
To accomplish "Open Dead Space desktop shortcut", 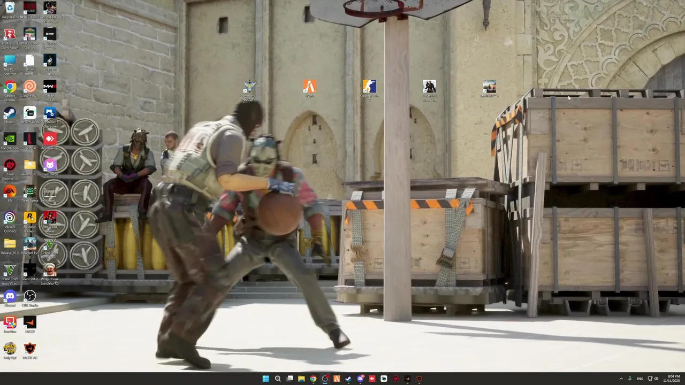I will click(30, 194).
